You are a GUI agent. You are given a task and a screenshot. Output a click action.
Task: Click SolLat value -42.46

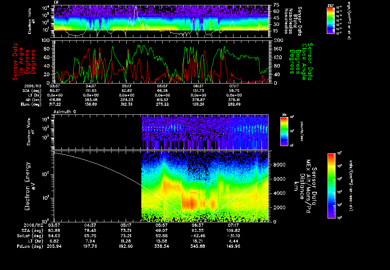coord(198,236)
